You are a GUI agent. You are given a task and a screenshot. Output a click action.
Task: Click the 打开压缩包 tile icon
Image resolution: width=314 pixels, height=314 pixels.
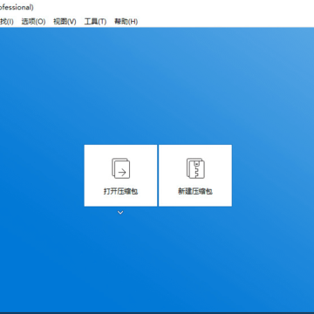(x=120, y=168)
